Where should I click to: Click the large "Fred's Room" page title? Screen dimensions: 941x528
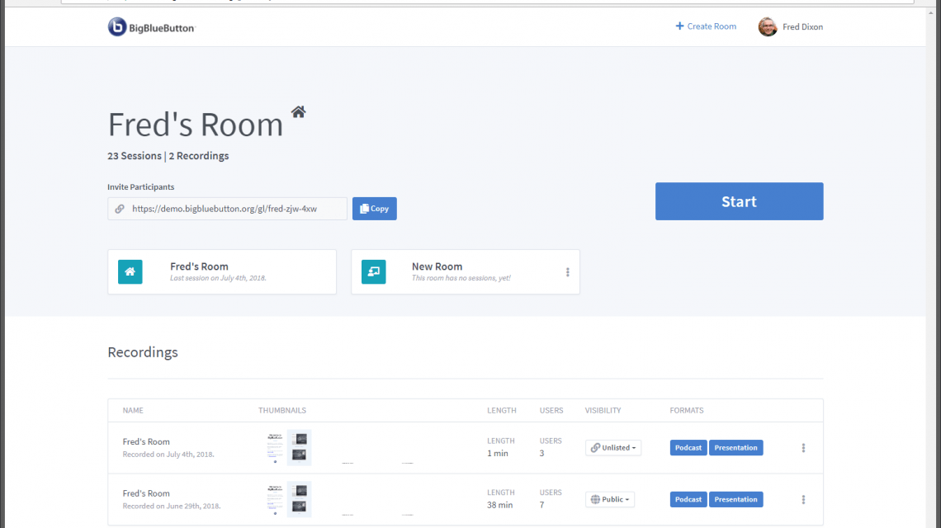(x=196, y=125)
